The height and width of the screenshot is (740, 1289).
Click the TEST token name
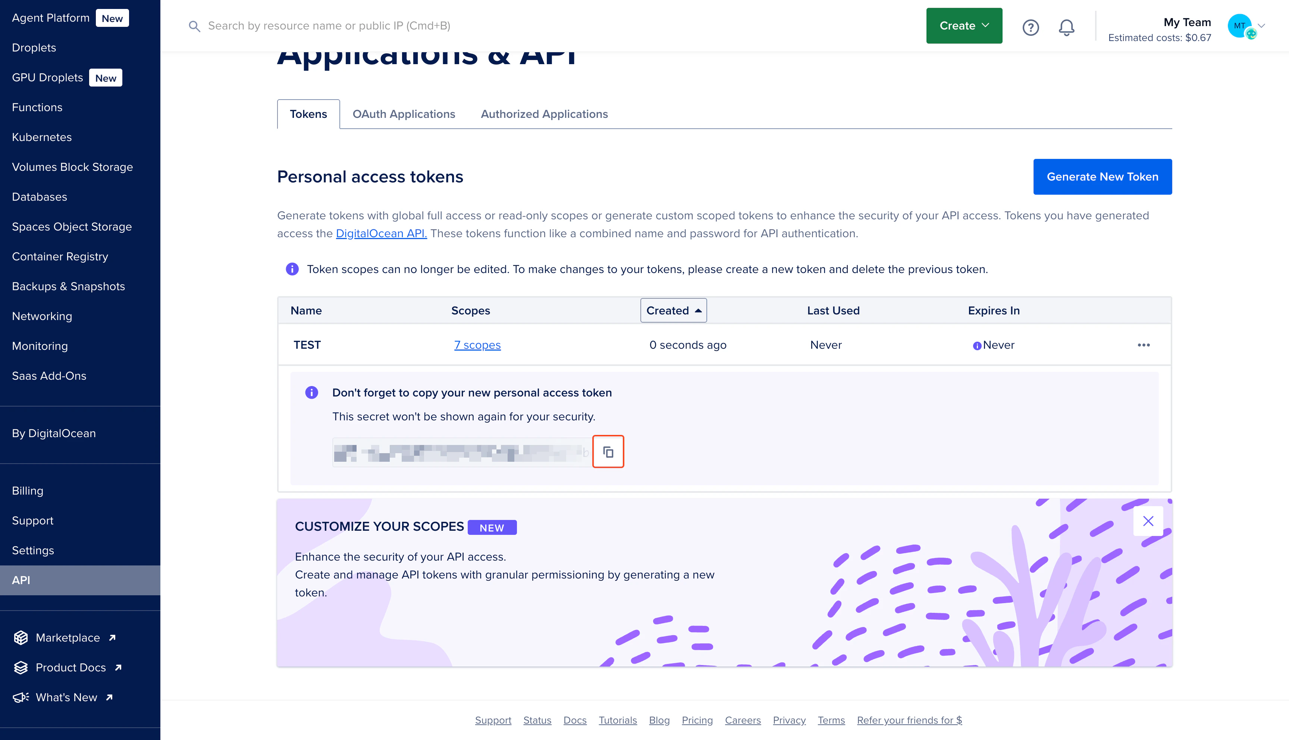click(307, 345)
